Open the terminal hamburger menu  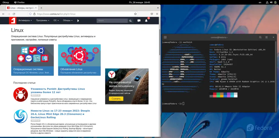(266, 37)
